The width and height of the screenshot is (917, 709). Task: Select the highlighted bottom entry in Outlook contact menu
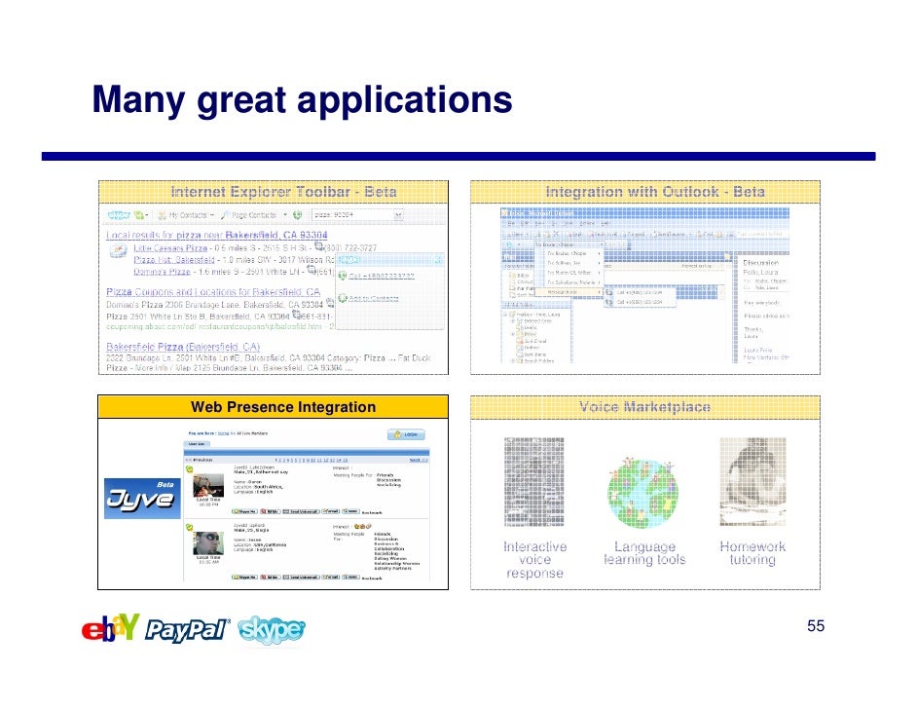point(568,292)
